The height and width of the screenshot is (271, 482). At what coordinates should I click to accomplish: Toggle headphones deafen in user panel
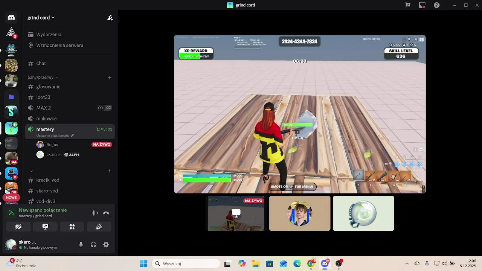93,245
